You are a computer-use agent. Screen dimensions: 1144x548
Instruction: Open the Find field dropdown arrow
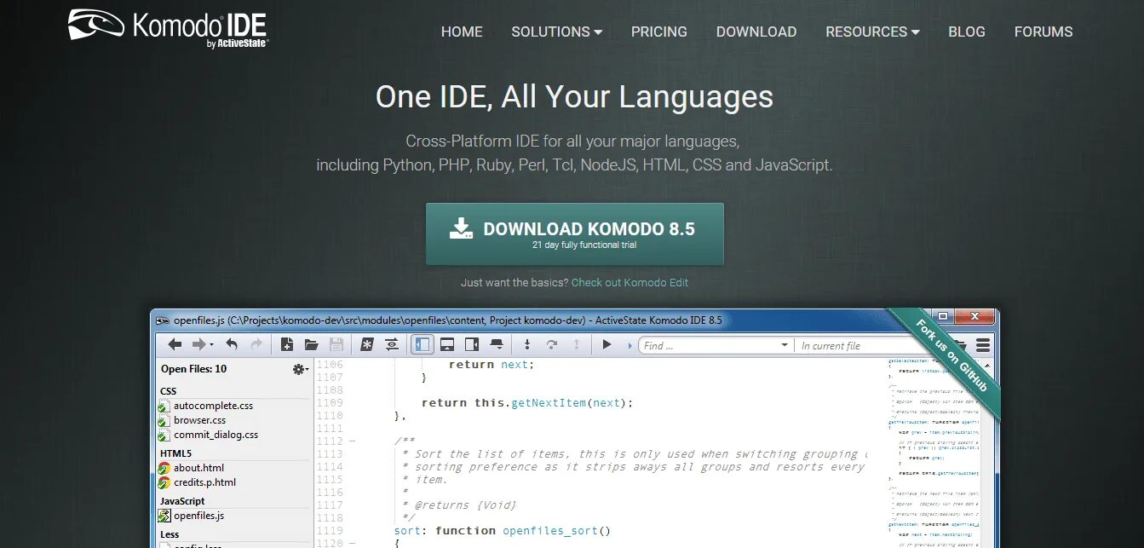pos(785,345)
